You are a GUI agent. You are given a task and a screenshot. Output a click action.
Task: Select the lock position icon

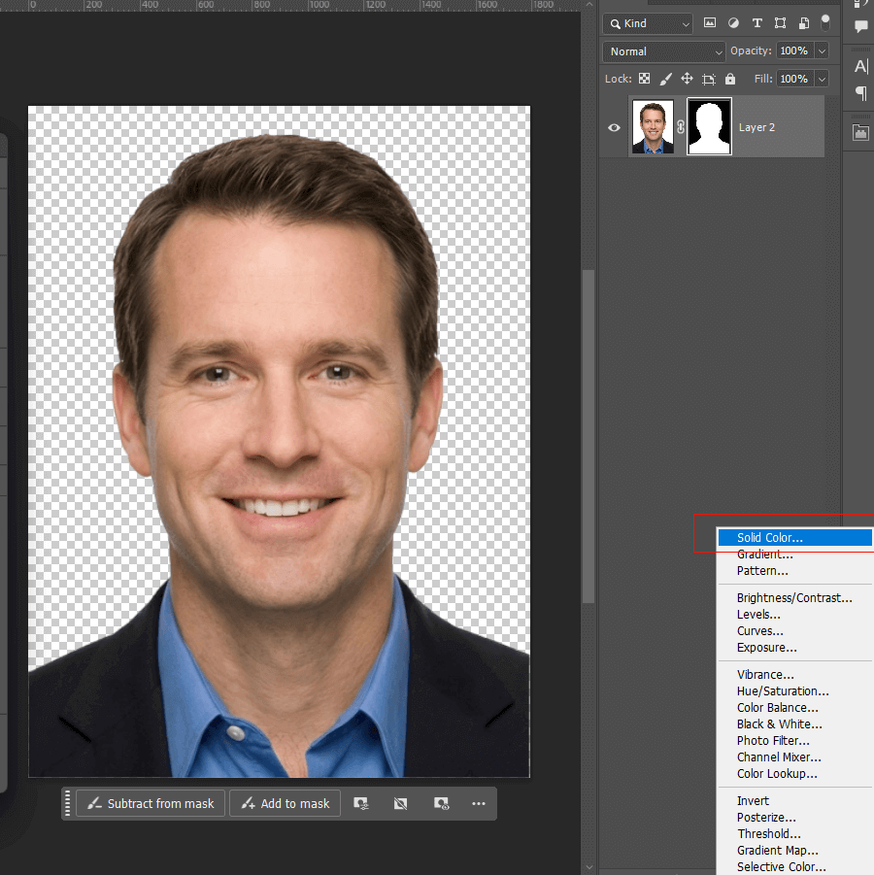[x=687, y=79]
